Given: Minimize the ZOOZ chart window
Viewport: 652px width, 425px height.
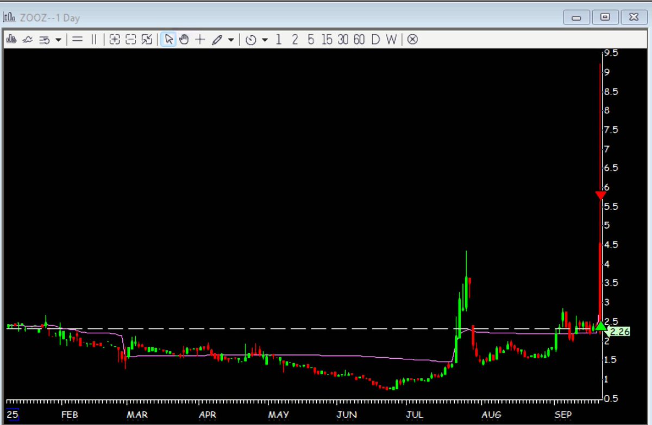Looking at the screenshot, I should pyautogui.click(x=577, y=17).
